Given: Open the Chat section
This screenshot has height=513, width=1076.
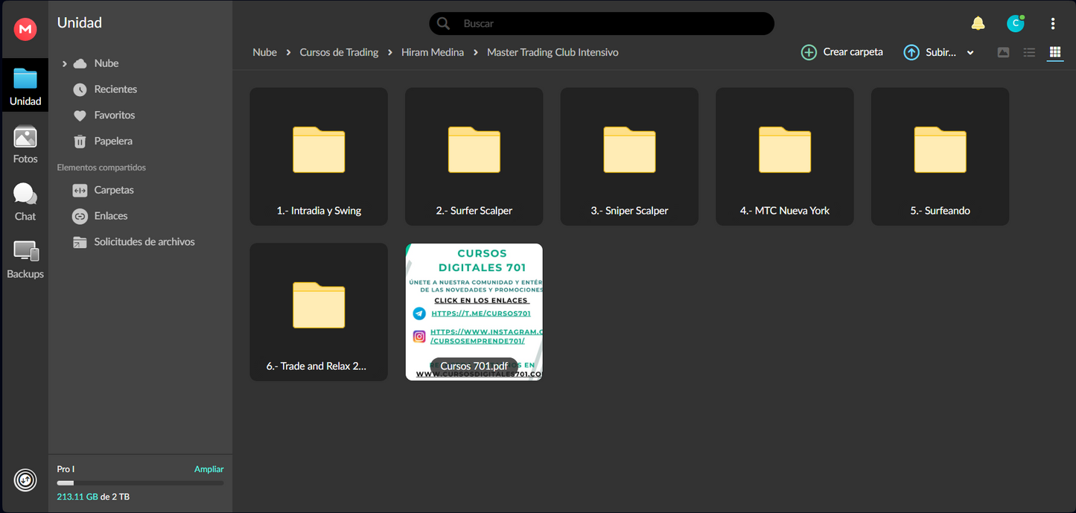Looking at the screenshot, I should 25,202.
